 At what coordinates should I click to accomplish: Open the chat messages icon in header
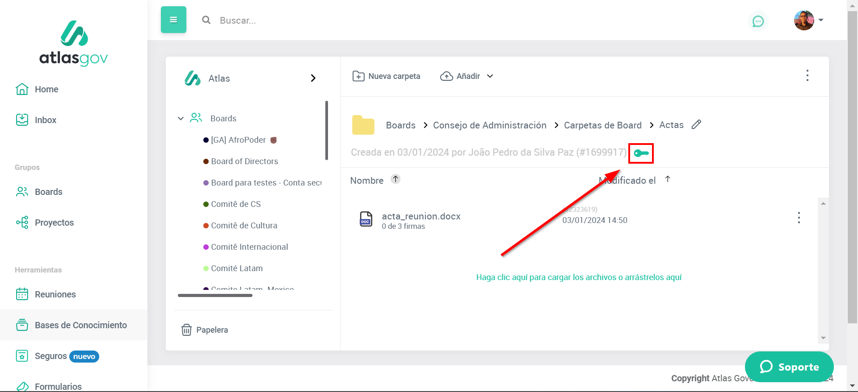(758, 21)
